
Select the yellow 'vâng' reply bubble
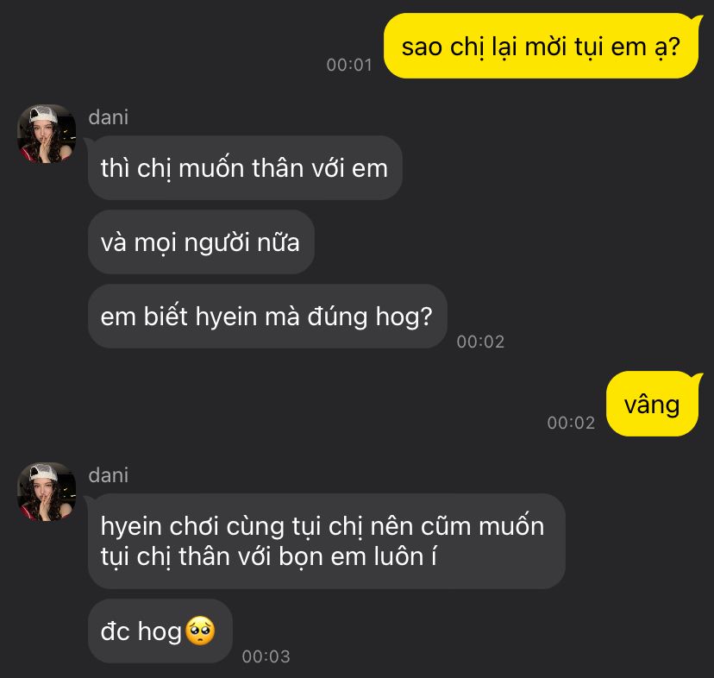pos(652,404)
